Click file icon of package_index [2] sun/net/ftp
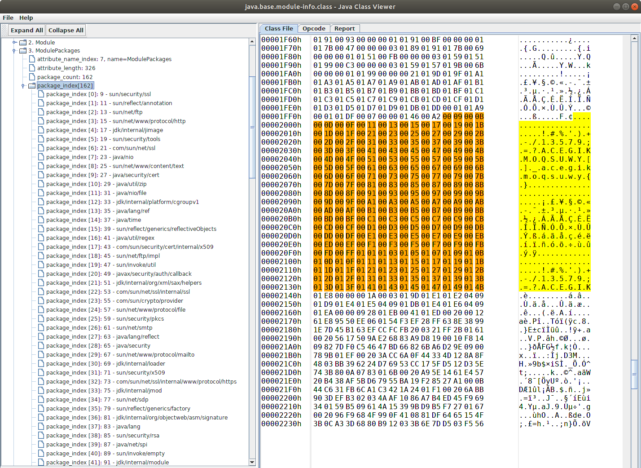Viewport: 641px width, 468px height. 41,112
